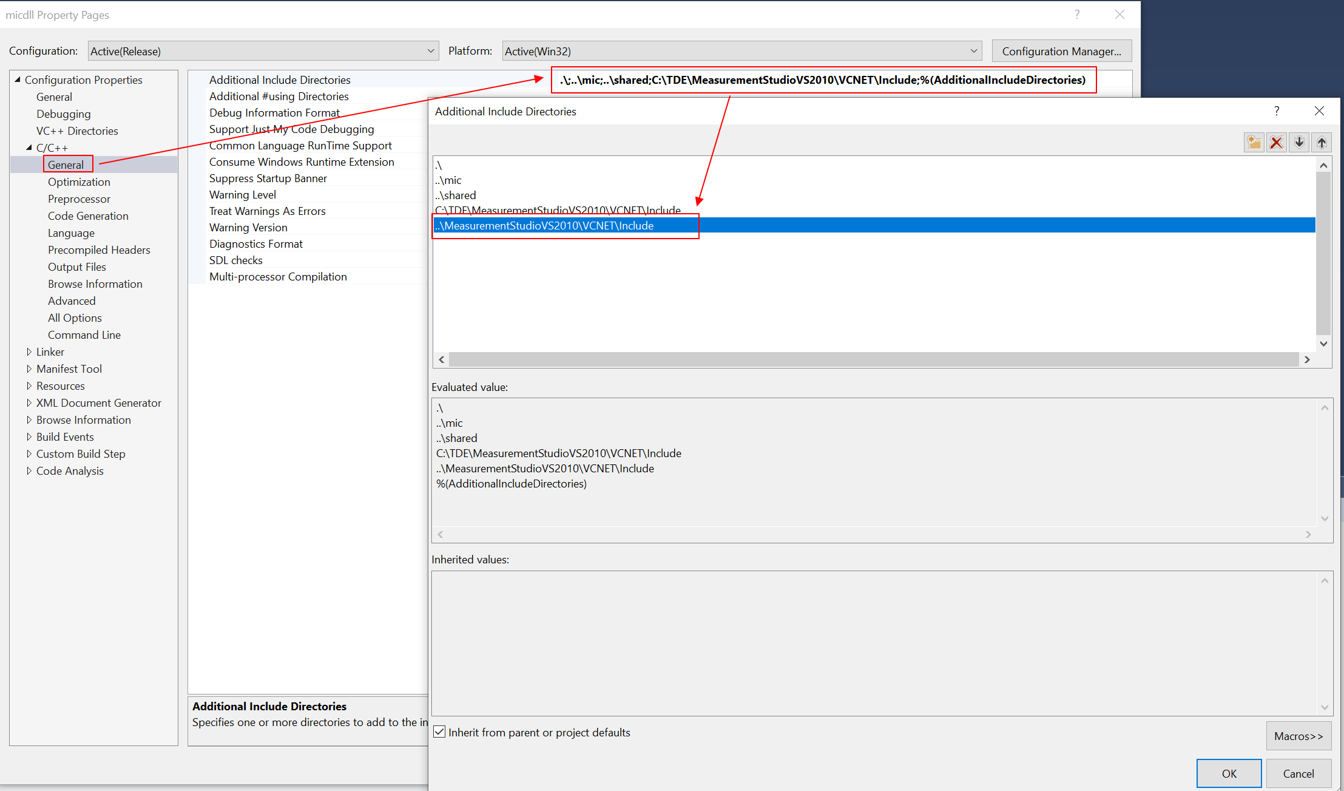The image size is (1344, 791).
Task: Select Optimization under C/C++
Action: [79, 182]
